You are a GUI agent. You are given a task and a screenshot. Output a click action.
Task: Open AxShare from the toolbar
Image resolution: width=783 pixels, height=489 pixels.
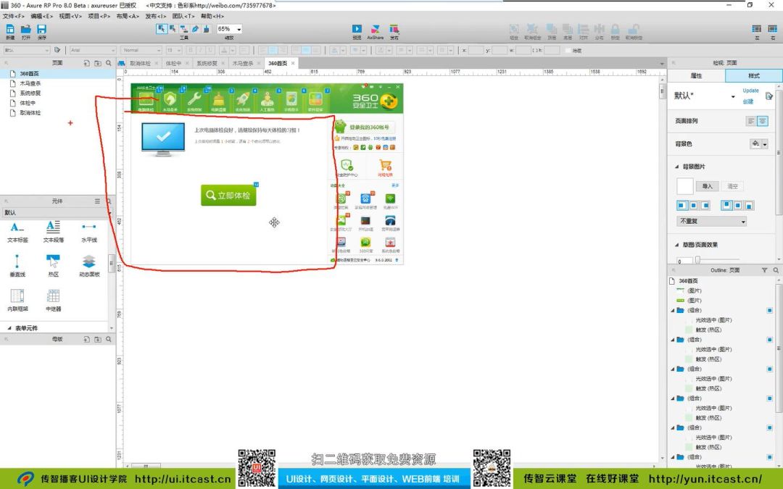point(375,30)
